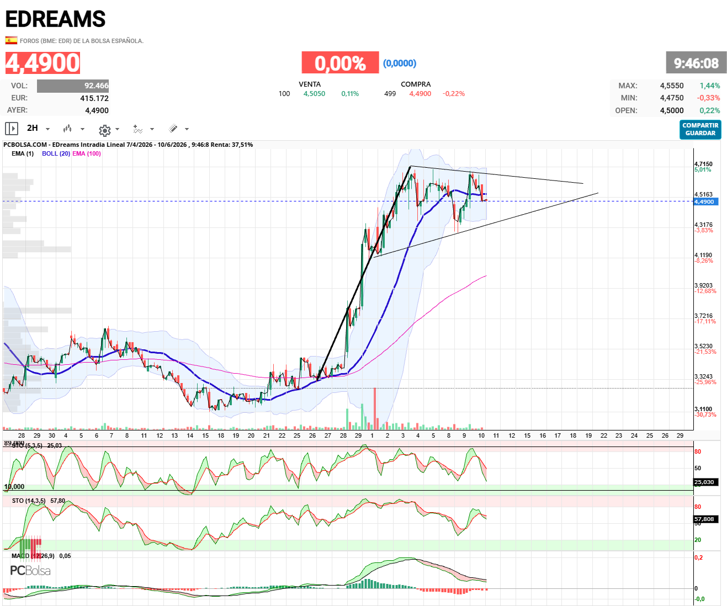
Task: Toggle the side panel expand icon
Action: click(x=12, y=129)
